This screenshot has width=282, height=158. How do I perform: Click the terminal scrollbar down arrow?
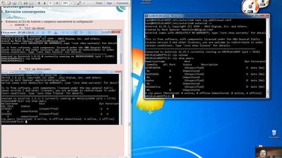coord(267,97)
